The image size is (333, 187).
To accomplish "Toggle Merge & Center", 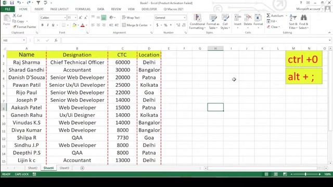I will pos(135,25).
